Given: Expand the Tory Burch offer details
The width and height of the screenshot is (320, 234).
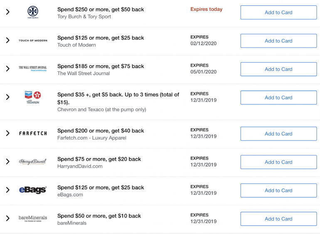Looking at the screenshot, I should (7, 12).
